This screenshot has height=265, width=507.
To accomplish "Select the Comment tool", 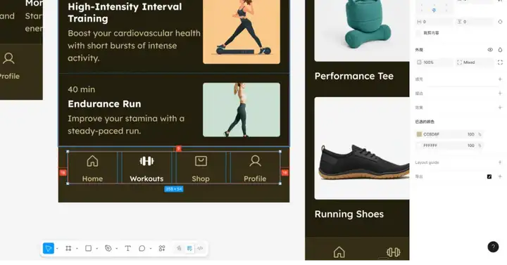I will pyautogui.click(x=142, y=248).
